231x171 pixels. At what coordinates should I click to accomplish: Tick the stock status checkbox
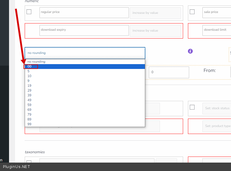[x=192, y=107]
